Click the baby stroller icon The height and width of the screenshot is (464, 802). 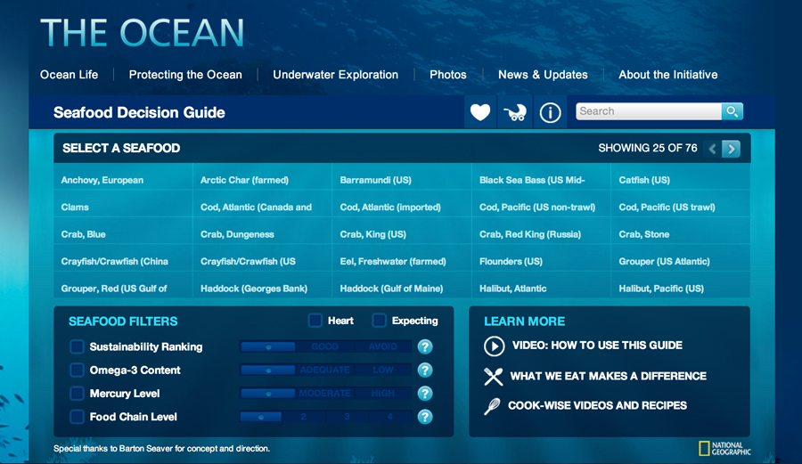click(x=515, y=113)
